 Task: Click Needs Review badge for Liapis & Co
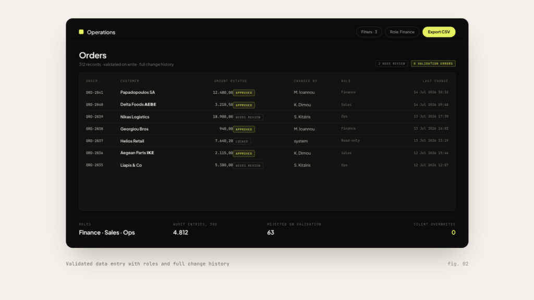[x=248, y=166]
